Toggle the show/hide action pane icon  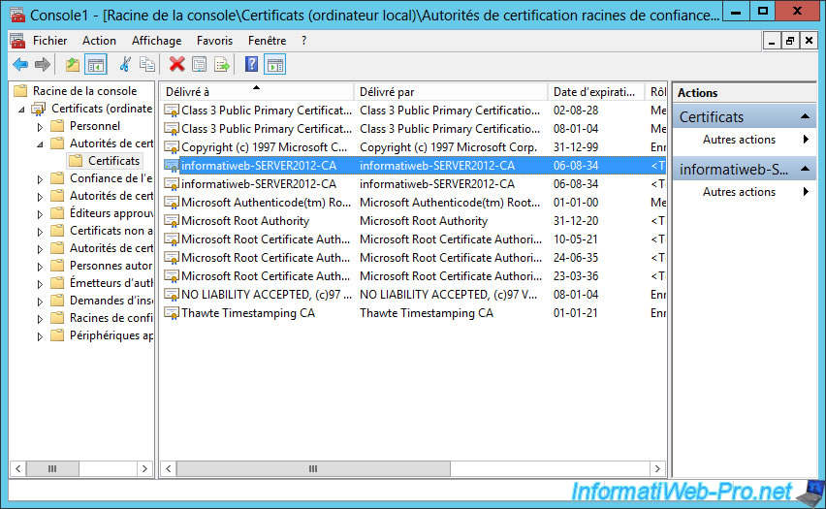[275, 65]
